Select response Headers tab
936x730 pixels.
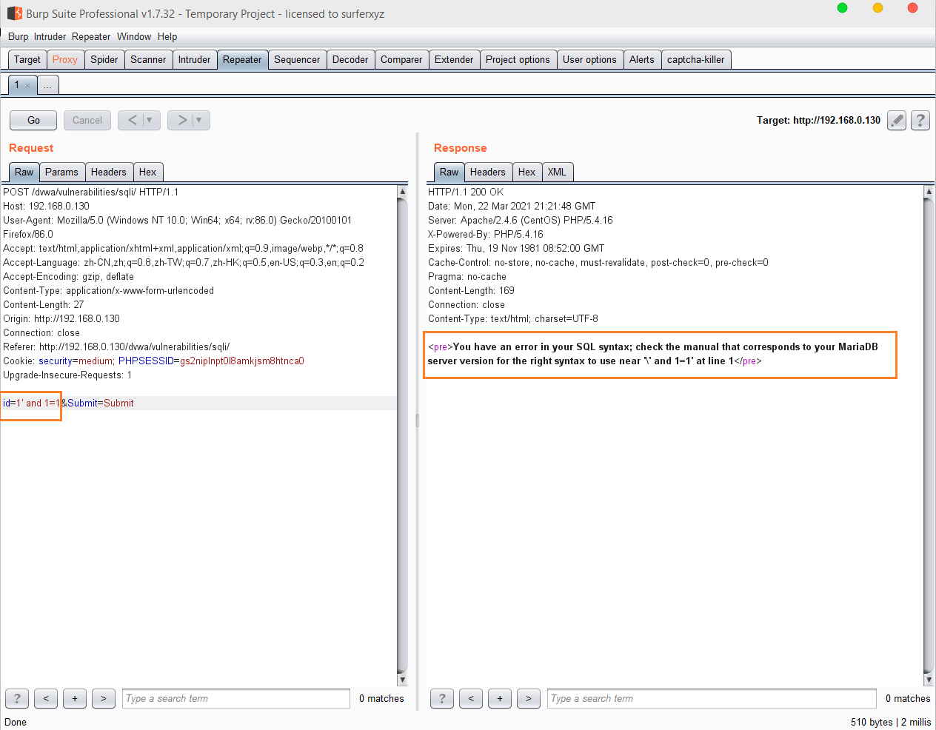pyautogui.click(x=488, y=172)
